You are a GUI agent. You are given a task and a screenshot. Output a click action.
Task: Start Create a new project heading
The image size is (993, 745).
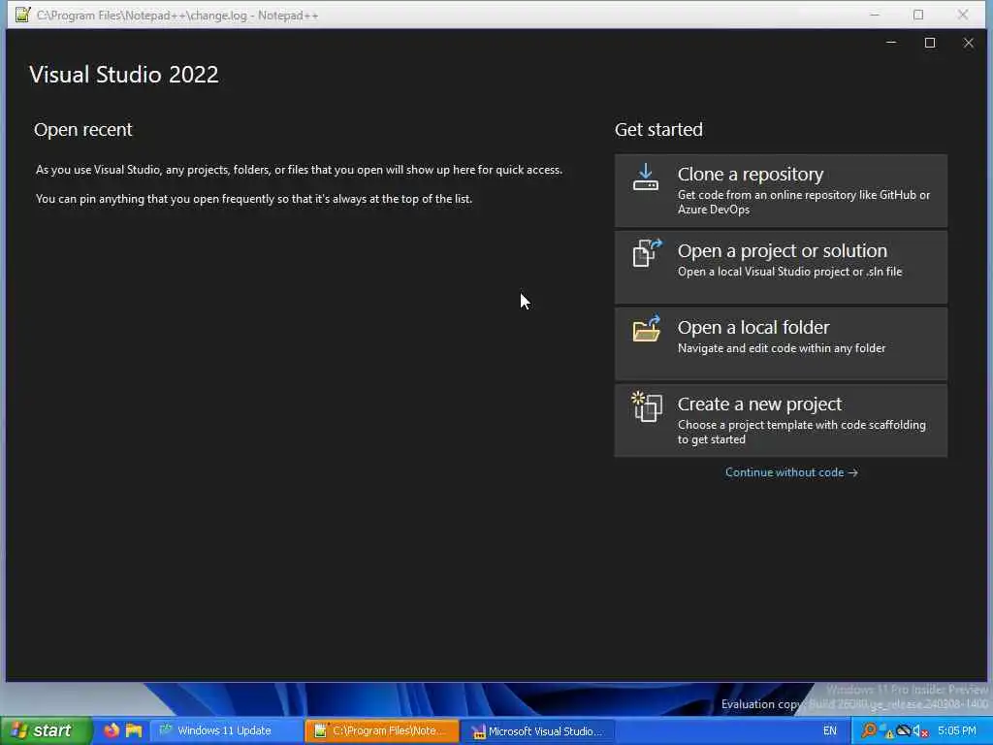[759, 405]
